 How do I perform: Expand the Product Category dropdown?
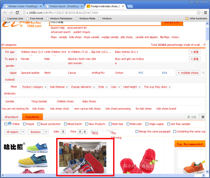34,87
